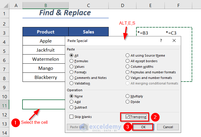The image size is (201, 137).
Task: Enable the Skip blanks checkbox
Action: coord(72,117)
